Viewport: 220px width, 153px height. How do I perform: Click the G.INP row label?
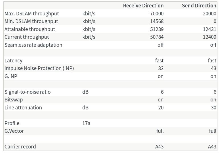tap(11, 76)
